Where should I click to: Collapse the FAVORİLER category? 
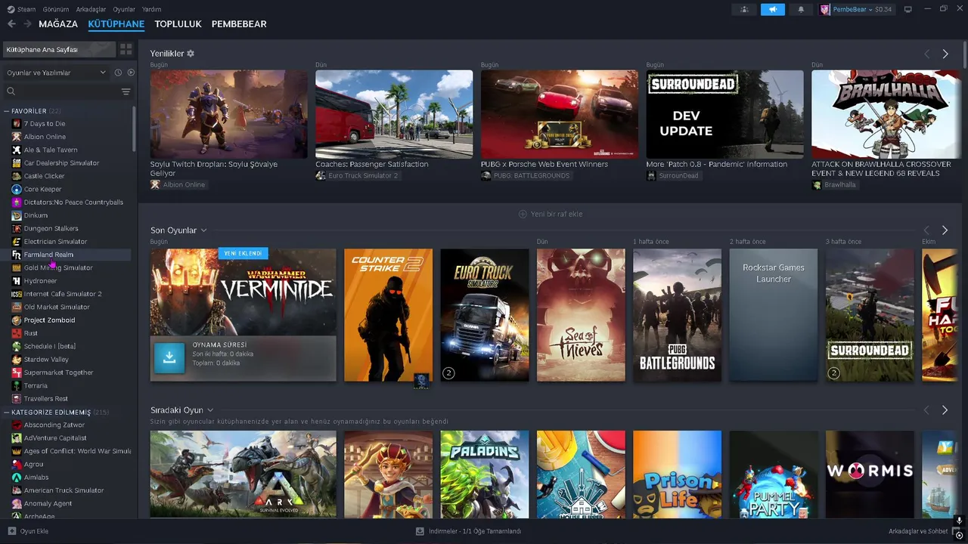(x=7, y=111)
